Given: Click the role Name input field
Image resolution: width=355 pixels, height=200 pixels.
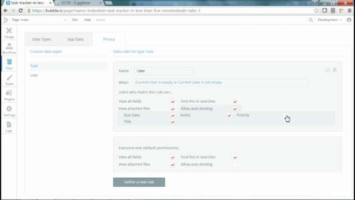Looking at the screenshot, I should (164, 71).
